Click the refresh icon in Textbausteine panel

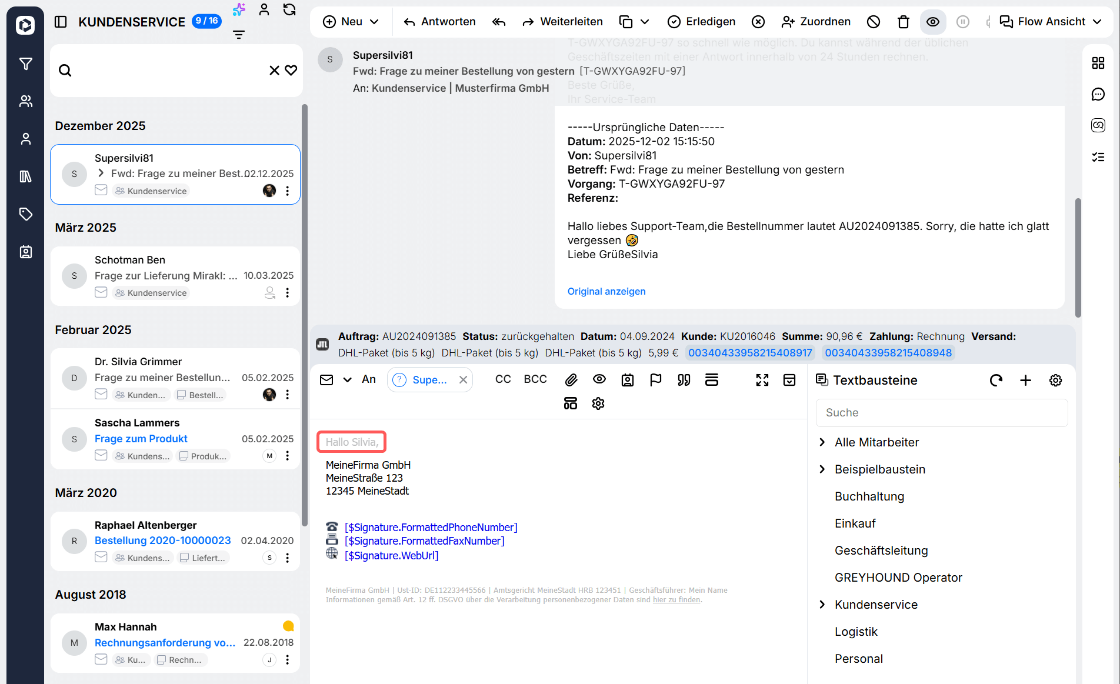996,381
